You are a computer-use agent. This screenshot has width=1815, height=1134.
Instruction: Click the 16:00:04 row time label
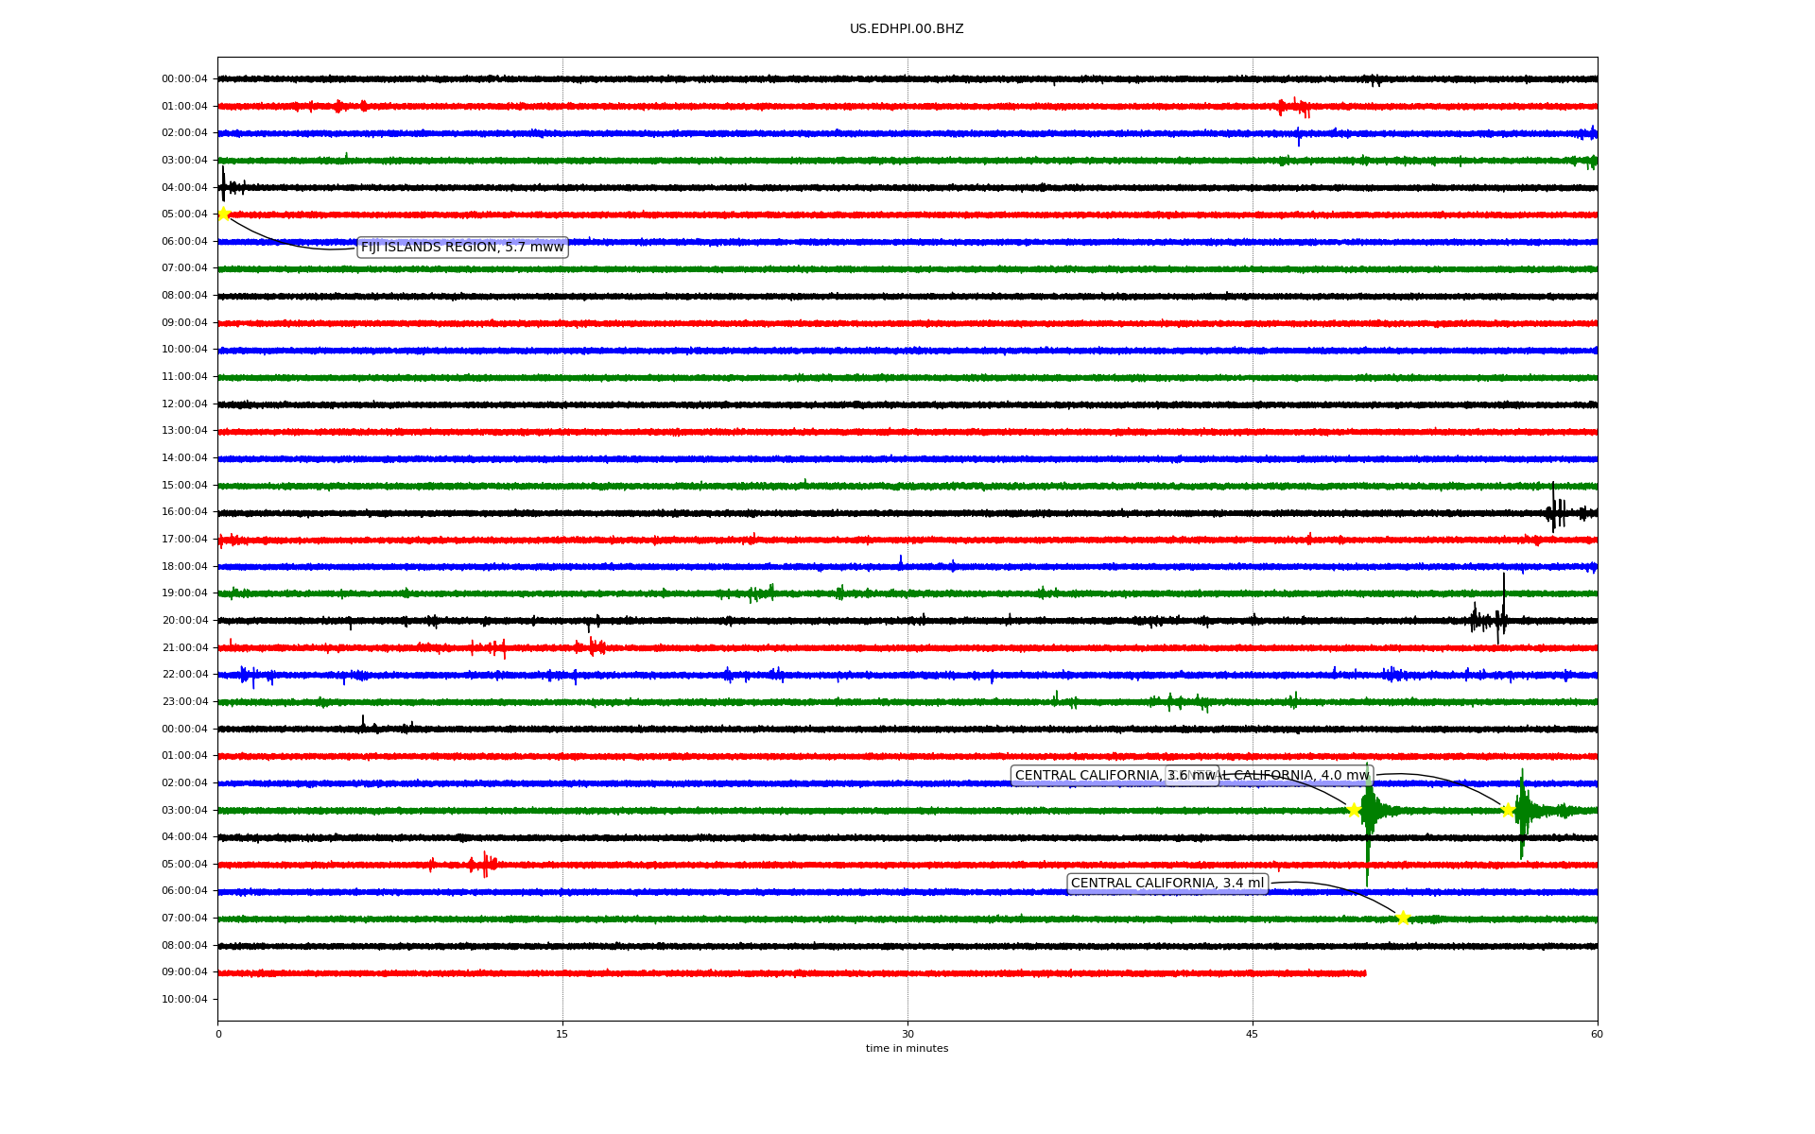click(184, 512)
